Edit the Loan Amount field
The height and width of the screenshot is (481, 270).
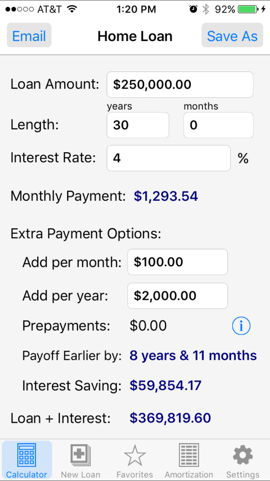point(180,84)
